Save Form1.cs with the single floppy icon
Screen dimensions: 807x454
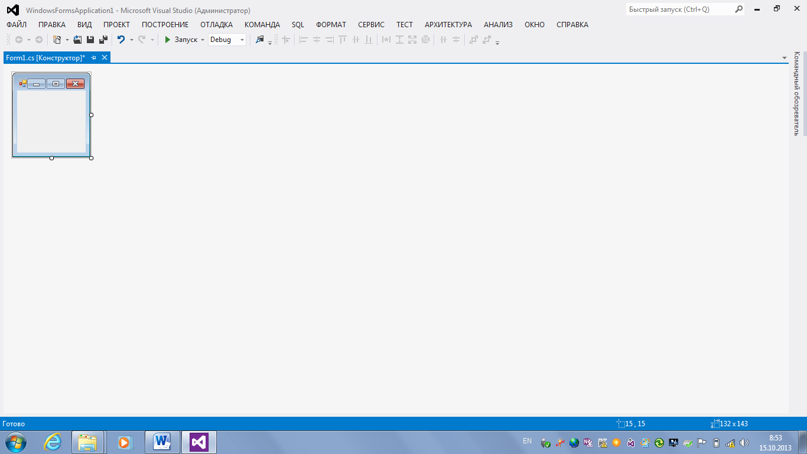[90, 40]
